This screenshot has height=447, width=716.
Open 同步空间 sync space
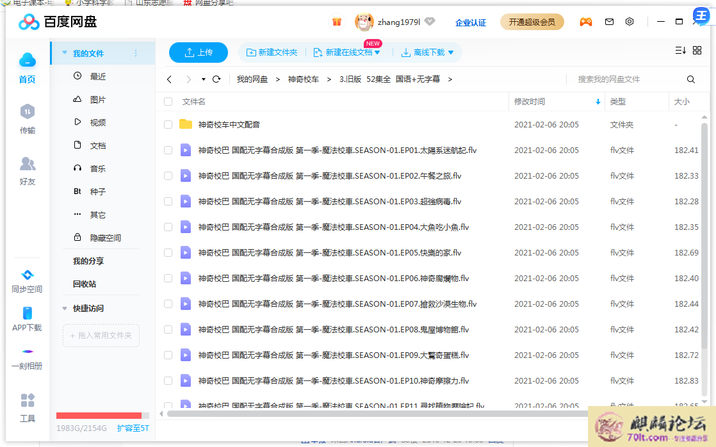28,280
